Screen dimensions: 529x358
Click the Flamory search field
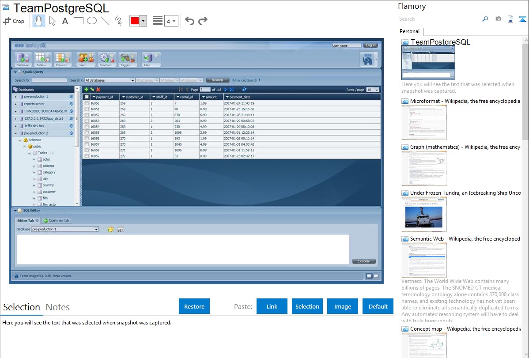point(440,19)
